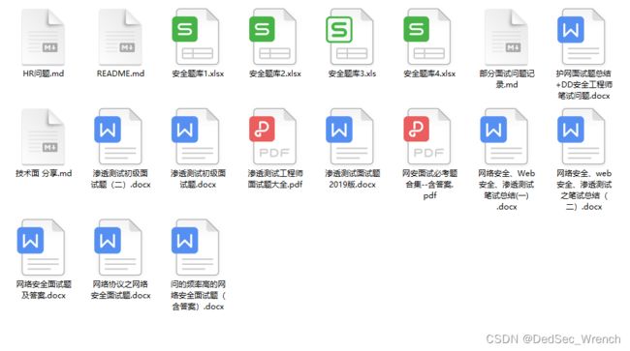Click the label 技术面 分享.md
630x351 pixels.
(x=44, y=173)
